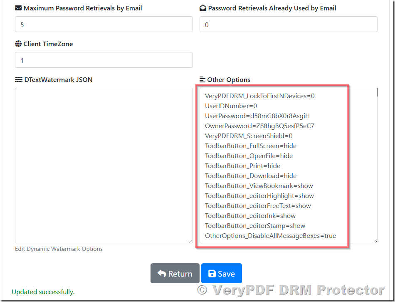The width and height of the screenshot is (395, 302).
Task: Click the globe icon next to Client TimeZone
Action: (x=18, y=44)
